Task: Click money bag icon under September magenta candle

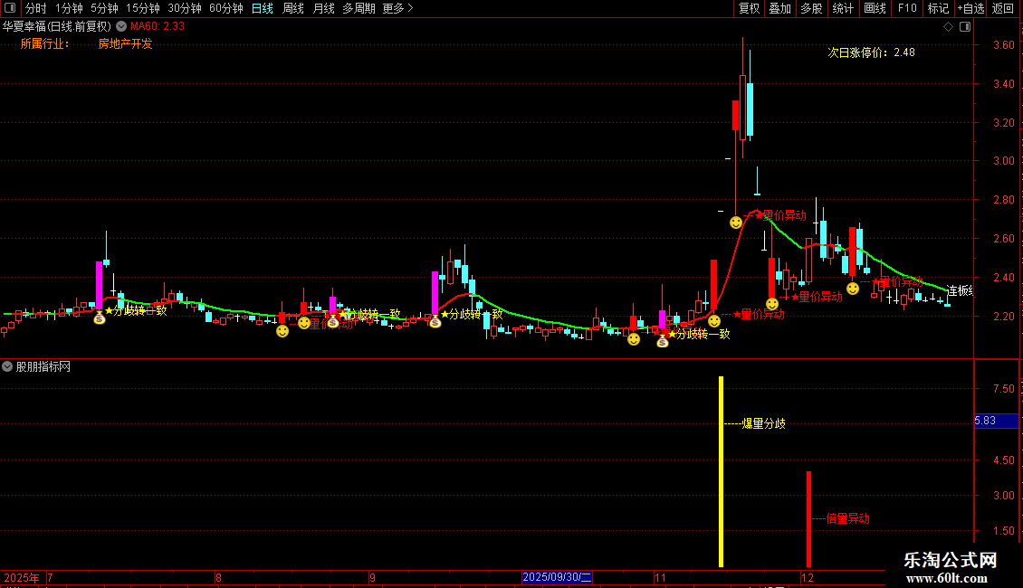Action: point(435,321)
